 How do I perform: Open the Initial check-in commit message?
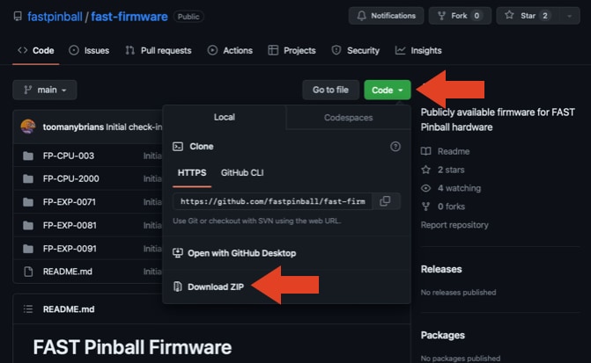(x=134, y=127)
